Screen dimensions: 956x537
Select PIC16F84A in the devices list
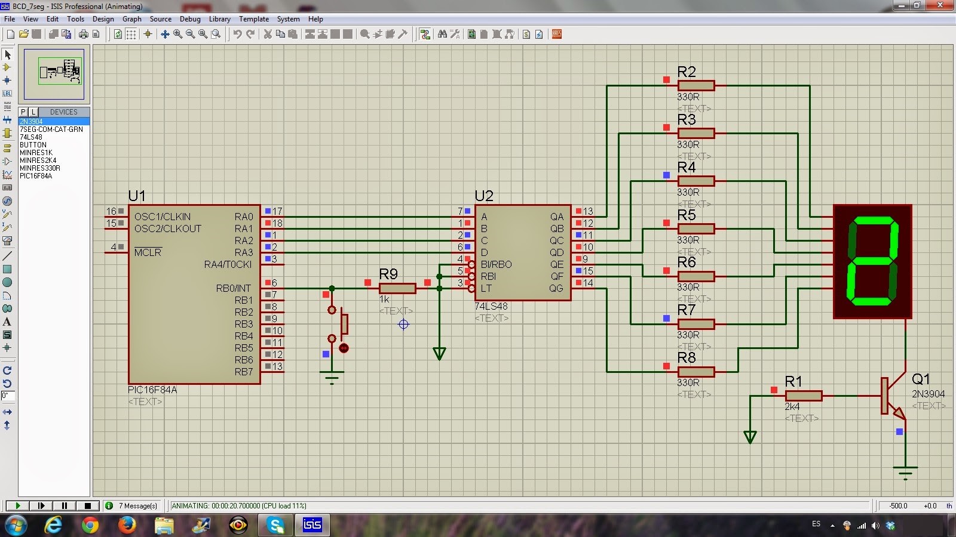37,176
